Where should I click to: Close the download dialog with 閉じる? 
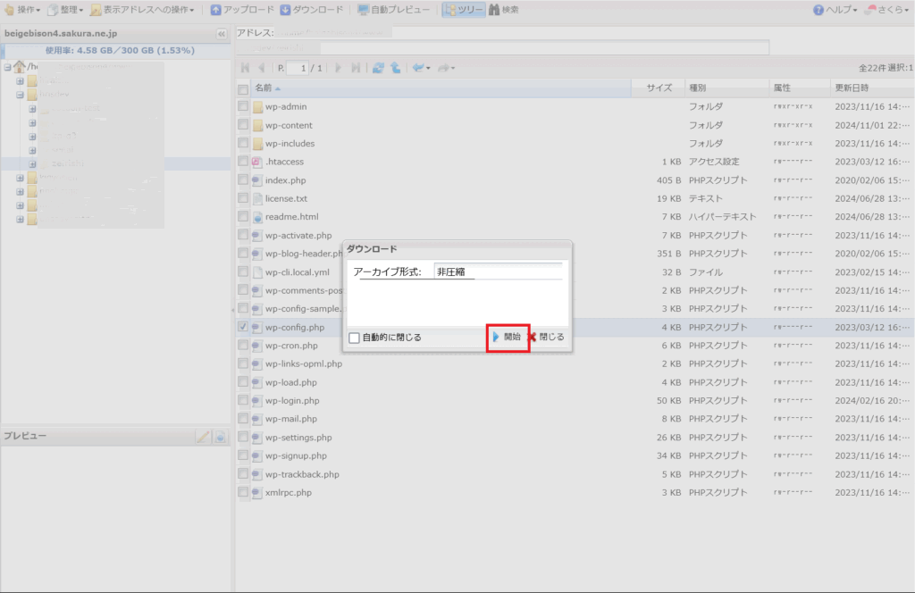click(x=546, y=338)
